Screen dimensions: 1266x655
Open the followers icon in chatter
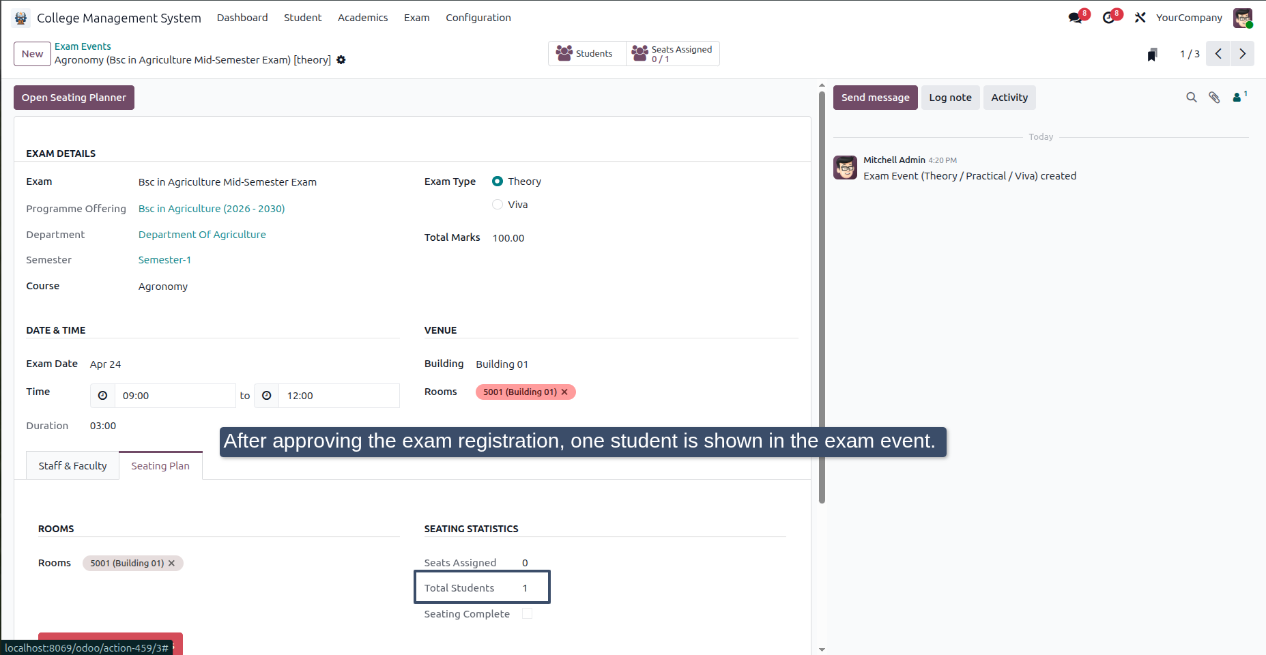click(x=1239, y=97)
